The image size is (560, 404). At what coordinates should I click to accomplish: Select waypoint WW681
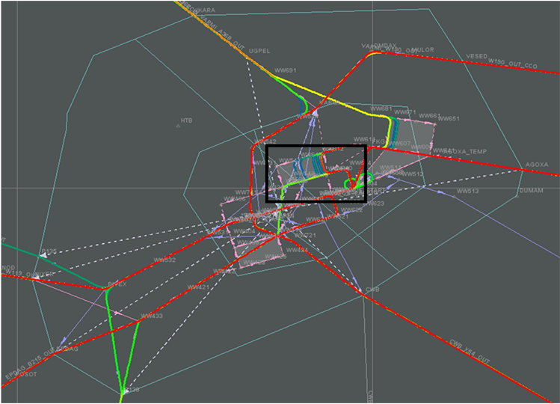(381, 108)
